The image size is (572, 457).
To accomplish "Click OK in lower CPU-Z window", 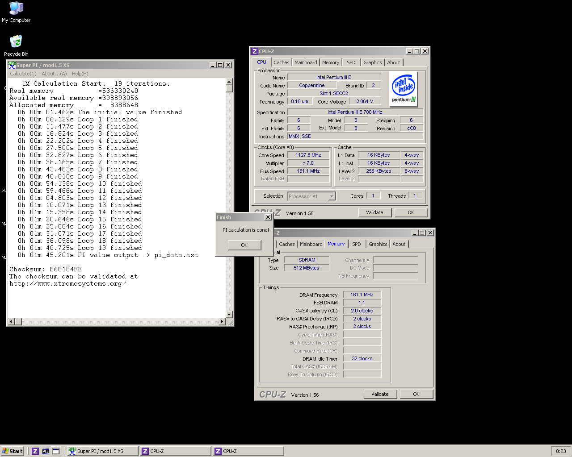I will [416, 394].
